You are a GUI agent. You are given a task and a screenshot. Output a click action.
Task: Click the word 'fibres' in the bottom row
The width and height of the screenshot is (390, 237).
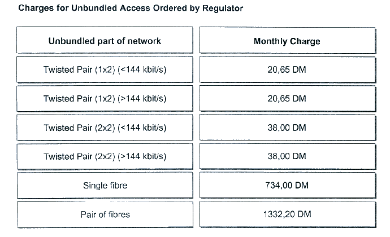tap(119, 214)
